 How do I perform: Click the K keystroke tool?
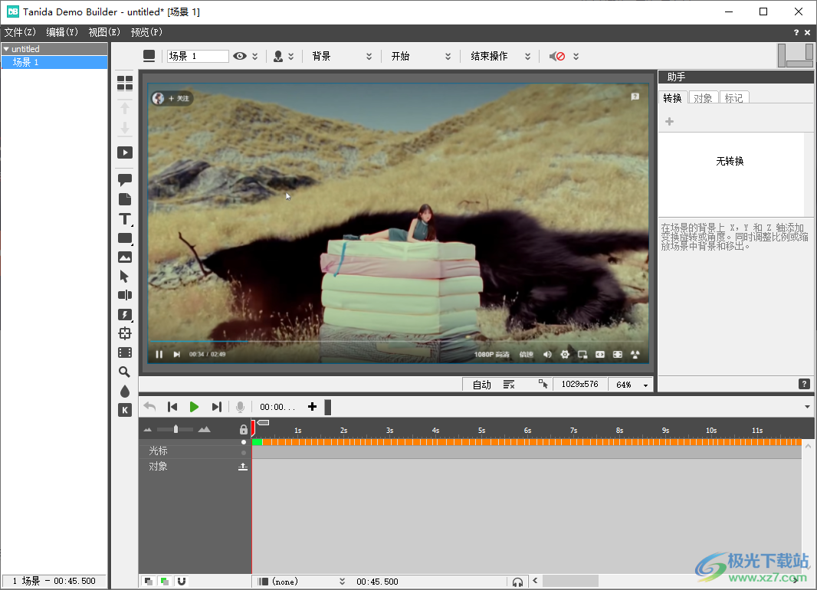click(124, 410)
